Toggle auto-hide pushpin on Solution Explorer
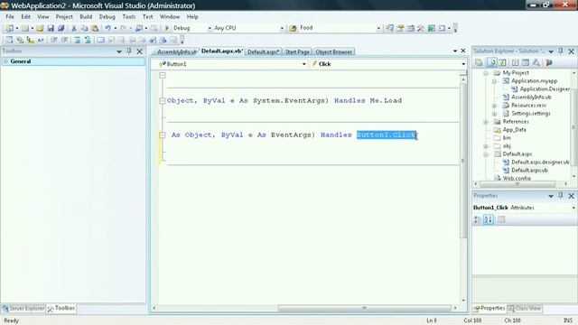578x325 pixels. (x=561, y=51)
